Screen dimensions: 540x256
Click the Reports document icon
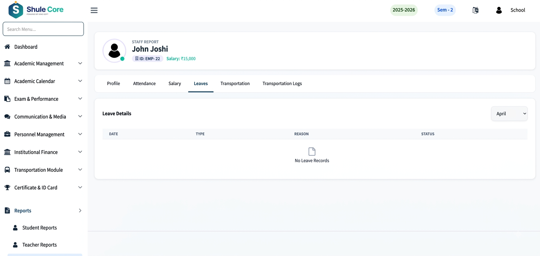7,211
